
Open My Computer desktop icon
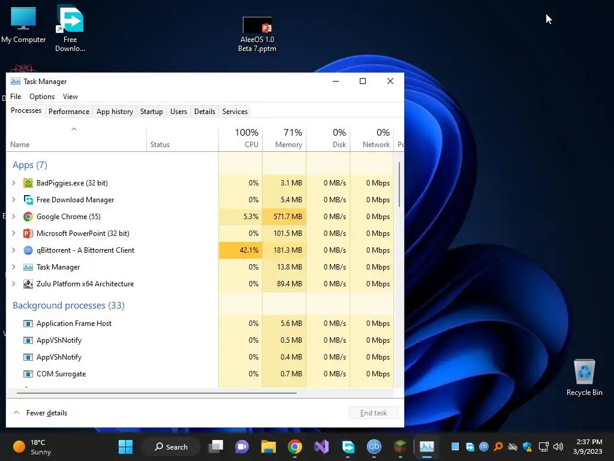click(x=23, y=24)
